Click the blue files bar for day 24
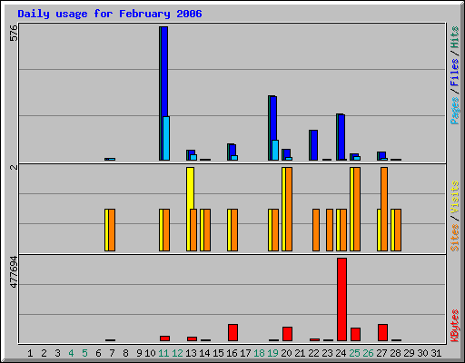 click(341, 137)
